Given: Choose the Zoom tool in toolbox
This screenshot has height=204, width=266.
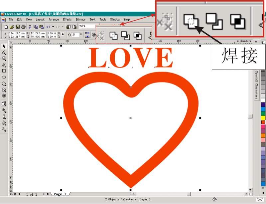Looking at the screenshot, I should click(4, 59).
